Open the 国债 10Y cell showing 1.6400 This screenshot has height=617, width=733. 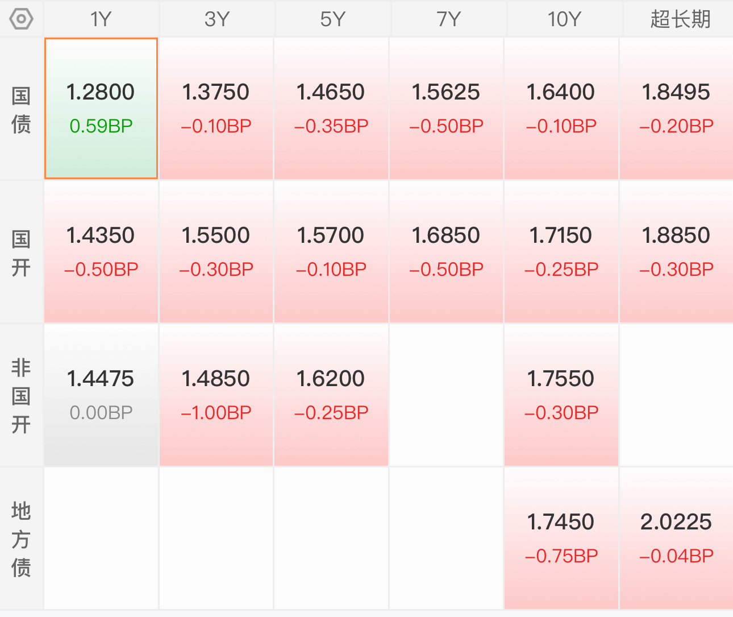coord(561,109)
